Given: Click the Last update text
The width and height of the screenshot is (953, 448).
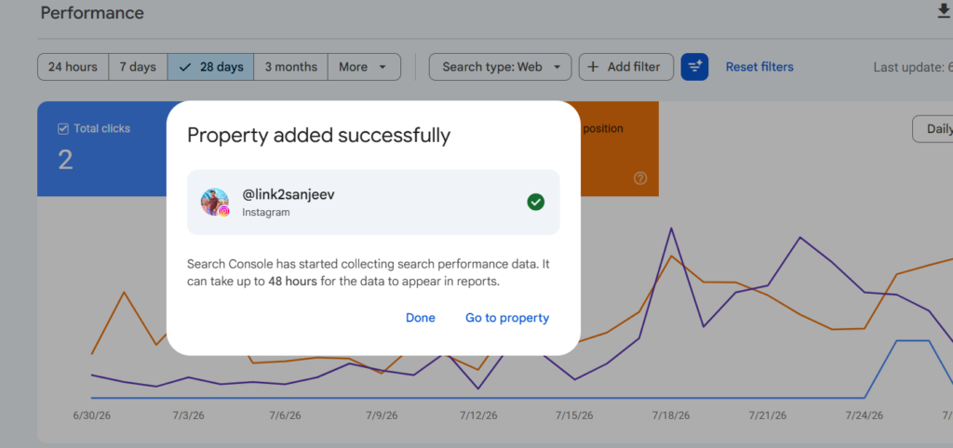Looking at the screenshot, I should coord(913,67).
